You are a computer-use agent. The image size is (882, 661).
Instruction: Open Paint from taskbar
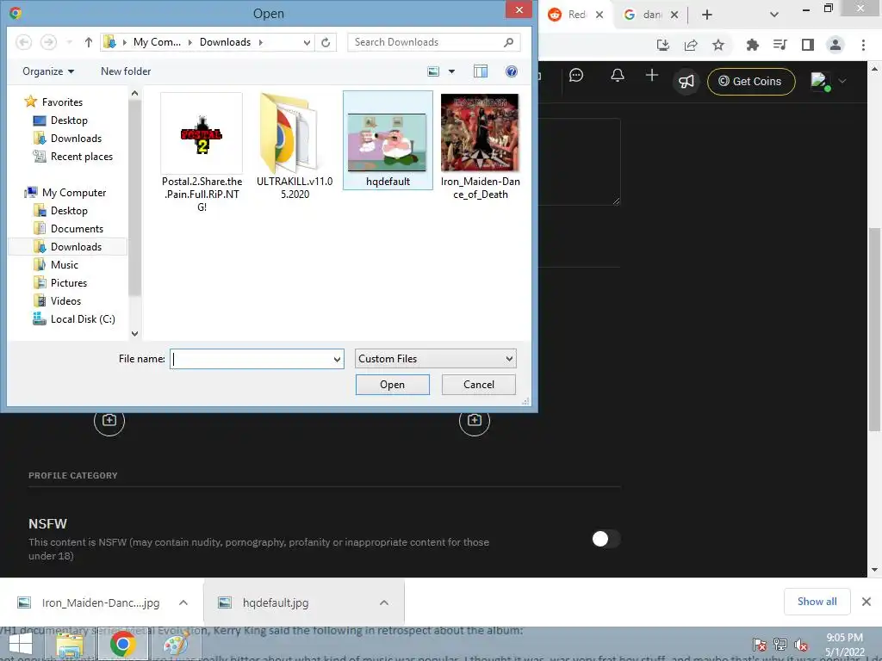tap(176, 644)
